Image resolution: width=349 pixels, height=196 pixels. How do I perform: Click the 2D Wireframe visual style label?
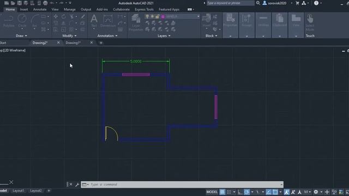click(15, 51)
